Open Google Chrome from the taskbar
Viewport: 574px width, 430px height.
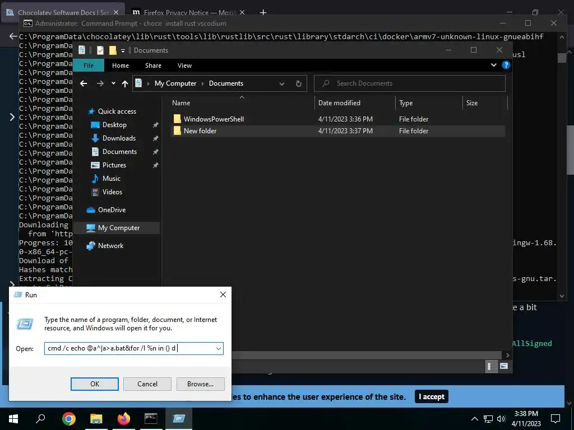pyautogui.click(x=69, y=419)
